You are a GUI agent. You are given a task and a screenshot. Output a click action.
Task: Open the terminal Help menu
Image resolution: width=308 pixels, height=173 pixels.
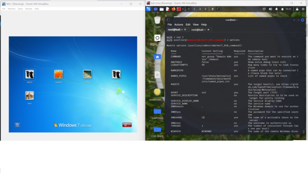[204, 25]
